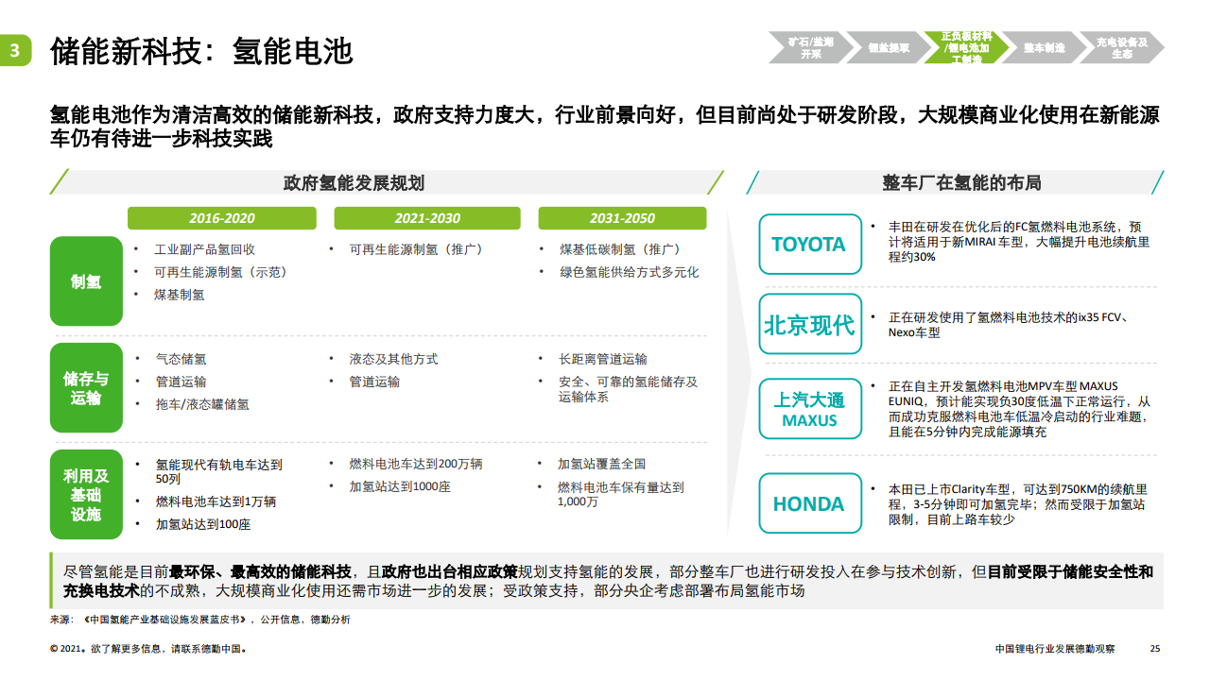This screenshot has width=1210, height=680.
Task: Click the green 利用及基础设施 category block
Action: pyautogui.click(x=86, y=495)
